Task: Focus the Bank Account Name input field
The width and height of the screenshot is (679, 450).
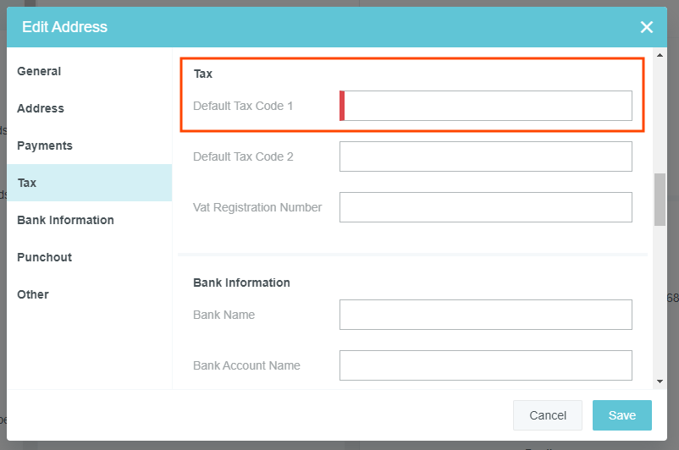Action: pos(485,365)
